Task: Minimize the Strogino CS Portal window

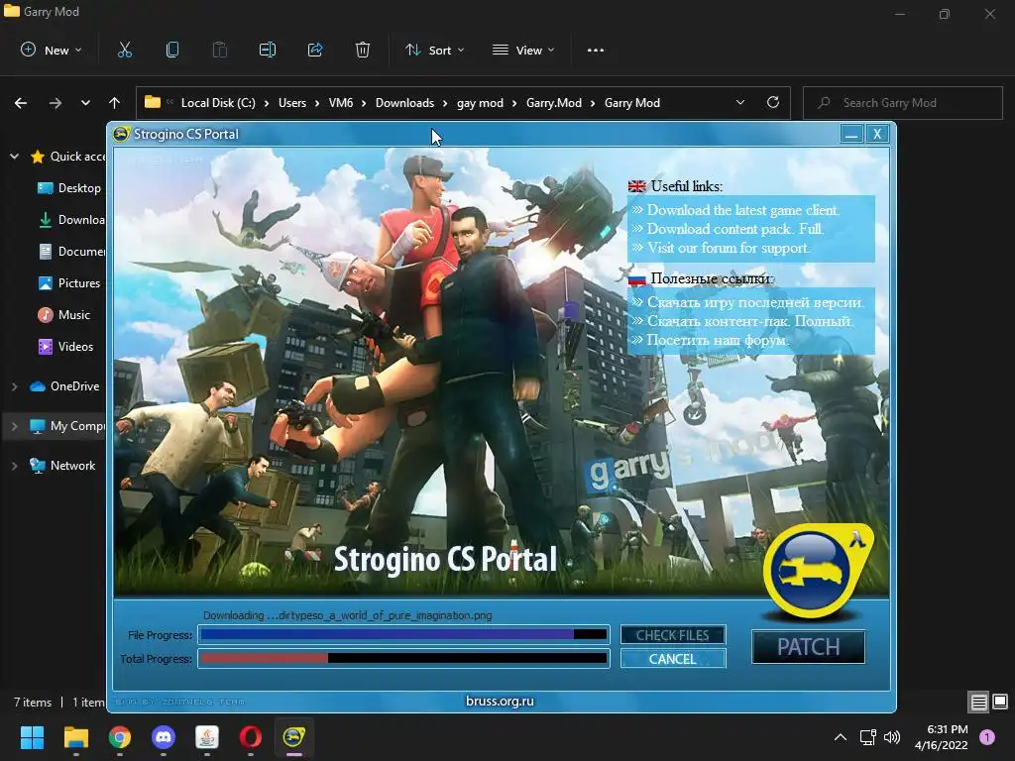Action: (x=851, y=134)
